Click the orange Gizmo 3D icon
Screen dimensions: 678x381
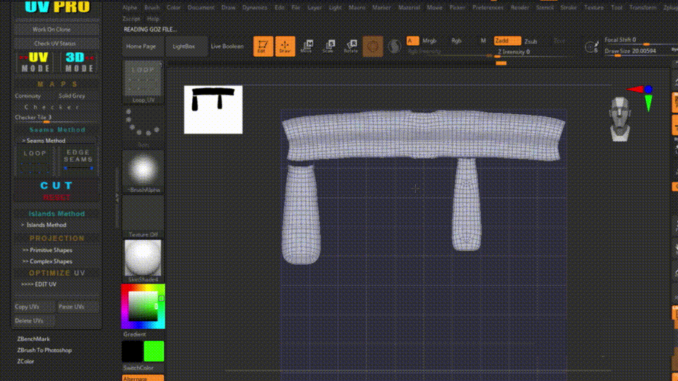click(373, 47)
